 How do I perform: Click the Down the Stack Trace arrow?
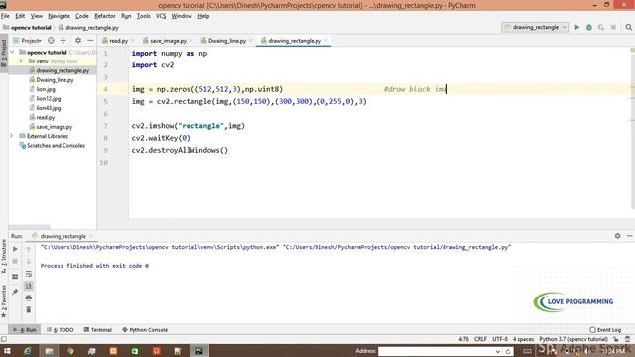[29, 261]
